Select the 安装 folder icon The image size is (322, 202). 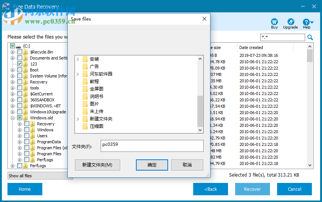pyautogui.click(x=85, y=59)
